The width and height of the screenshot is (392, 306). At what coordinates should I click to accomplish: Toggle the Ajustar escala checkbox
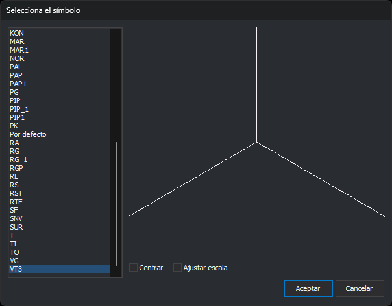(x=177, y=268)
